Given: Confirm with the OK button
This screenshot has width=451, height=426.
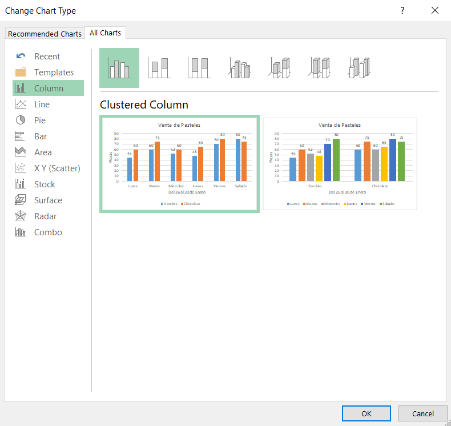Looking at the screenshot, I should coord(366,413).
